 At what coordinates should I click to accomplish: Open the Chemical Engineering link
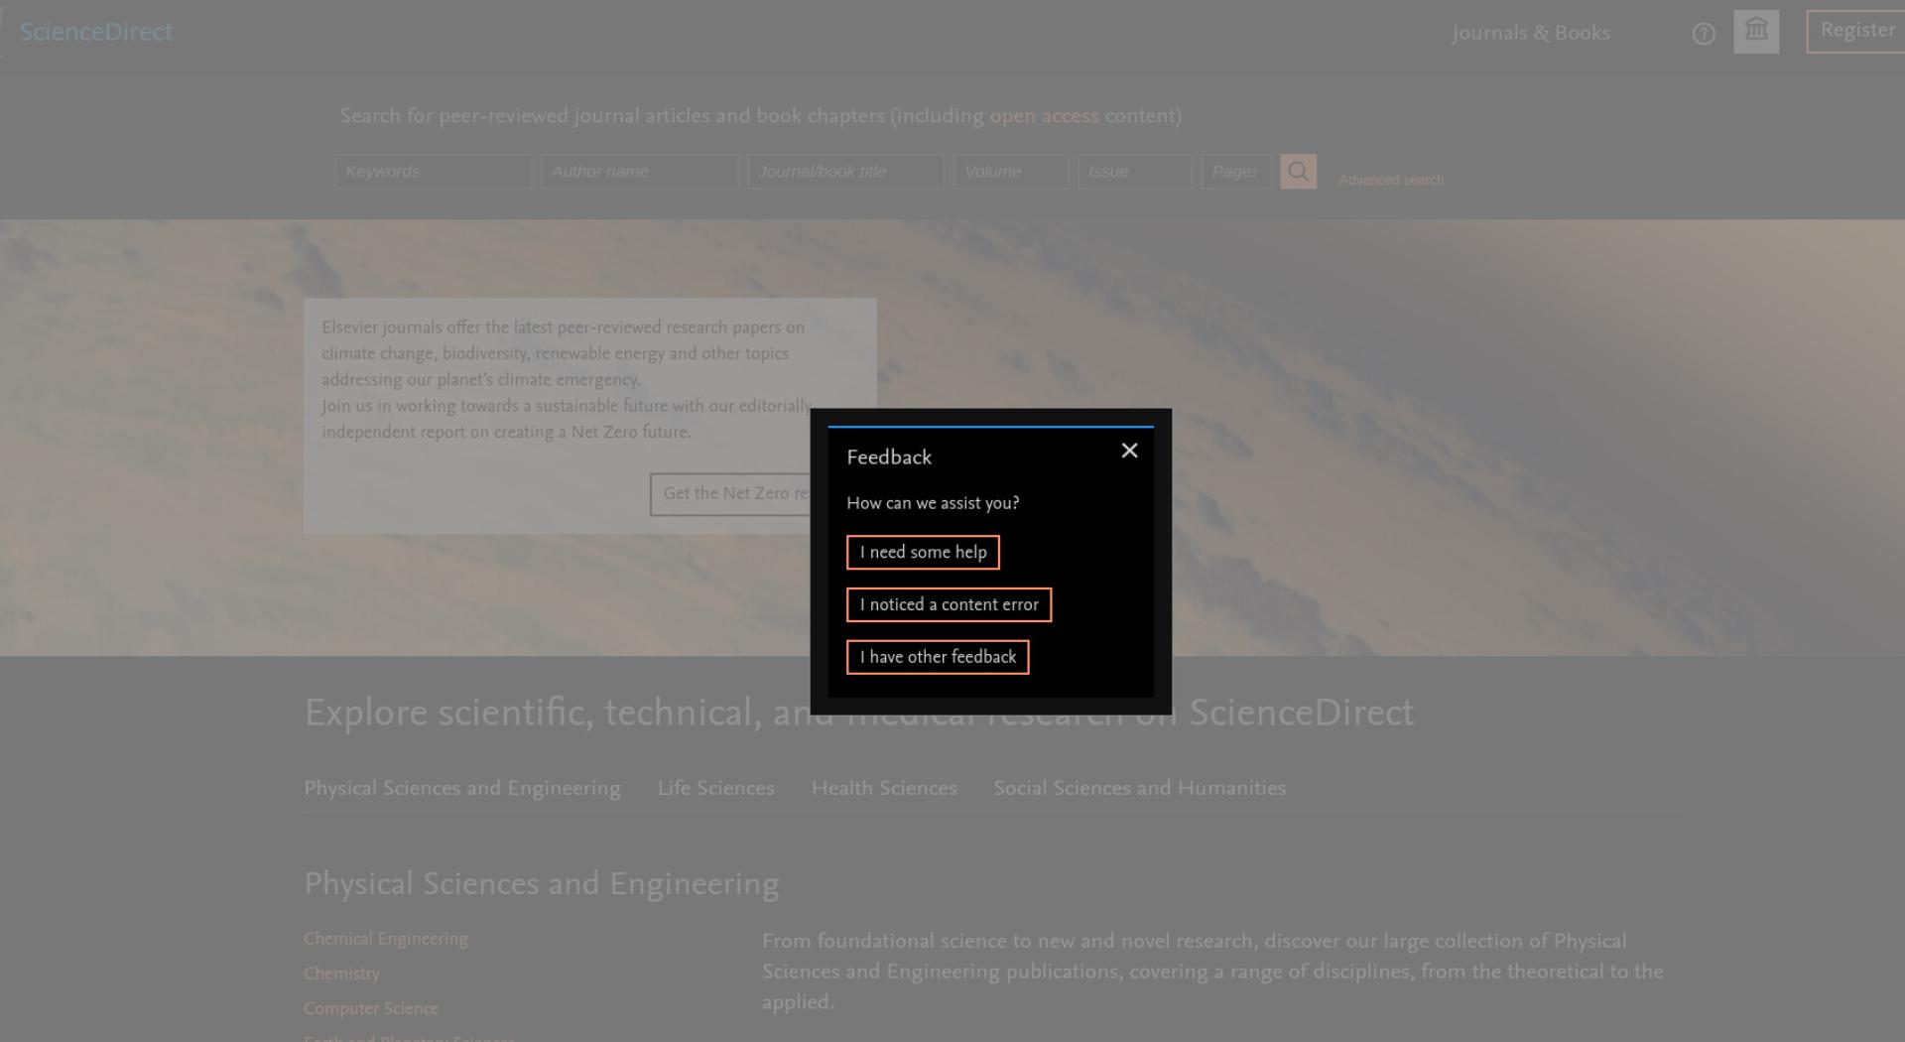[386, 939]
